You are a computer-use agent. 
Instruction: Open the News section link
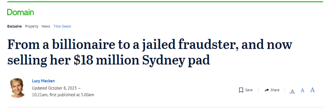coord(46,26)
